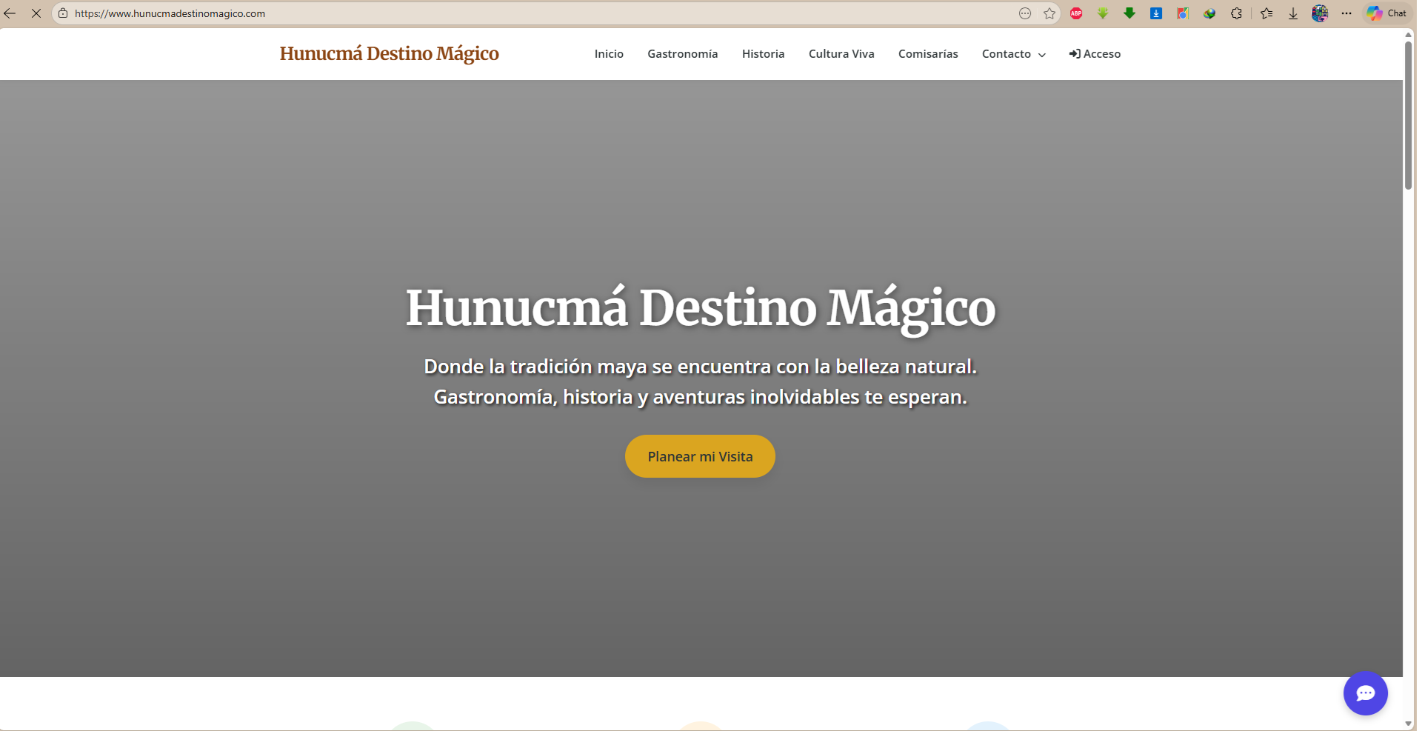1422x731 pixels.
Task: Open the Extensions puzzle-piece menu
Action: coord(1236,13)
